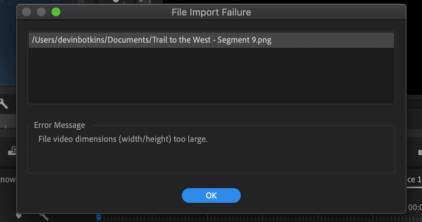
Task: Click the grayed-out minimize window button
Action: point(41,12)
